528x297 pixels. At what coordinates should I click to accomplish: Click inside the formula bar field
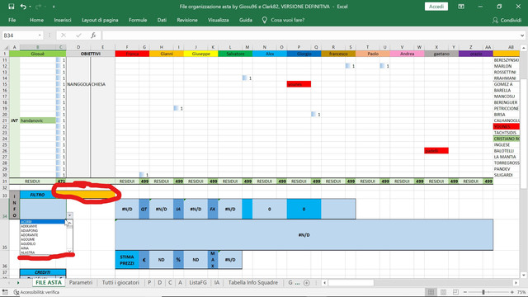coord(310,35)
